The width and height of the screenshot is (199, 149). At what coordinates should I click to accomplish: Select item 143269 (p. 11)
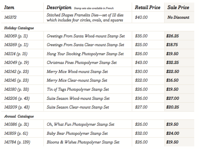[x=16, y=45]
